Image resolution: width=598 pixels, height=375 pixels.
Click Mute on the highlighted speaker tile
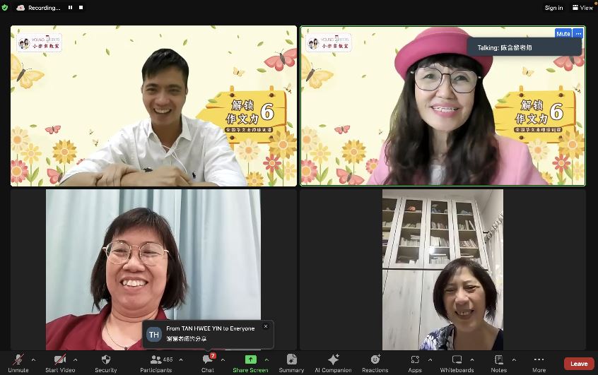point(563,33)
